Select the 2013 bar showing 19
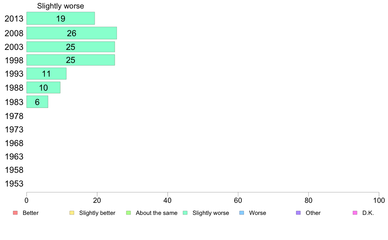 [x=60, y=18]
